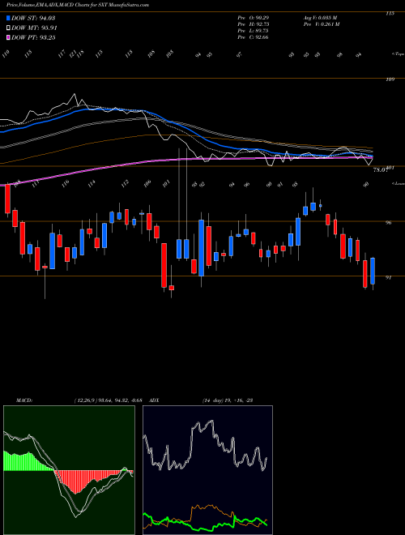Click the MACD panel label
Screen dimensions: 405x535
coord(24,400)
